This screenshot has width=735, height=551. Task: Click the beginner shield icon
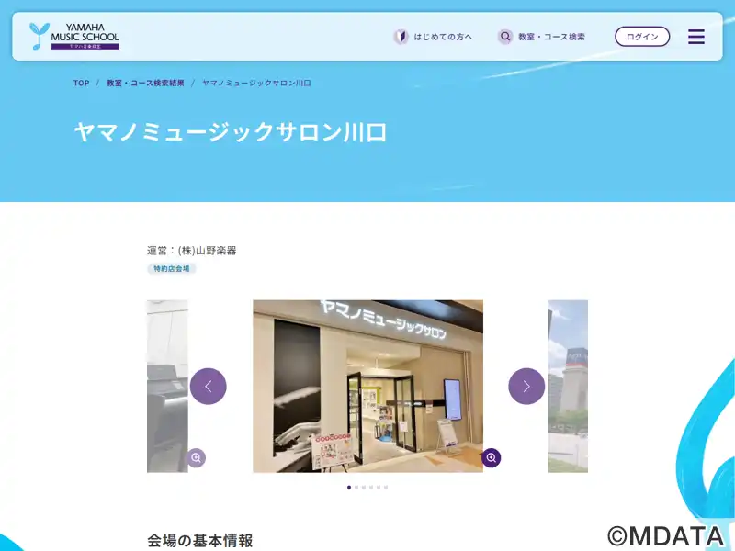point(401,37)
